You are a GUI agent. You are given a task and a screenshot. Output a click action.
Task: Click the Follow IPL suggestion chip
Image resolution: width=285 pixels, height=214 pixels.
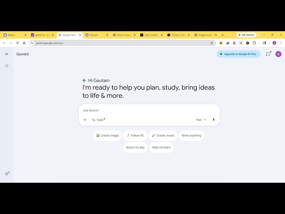[x=135, y=136]
